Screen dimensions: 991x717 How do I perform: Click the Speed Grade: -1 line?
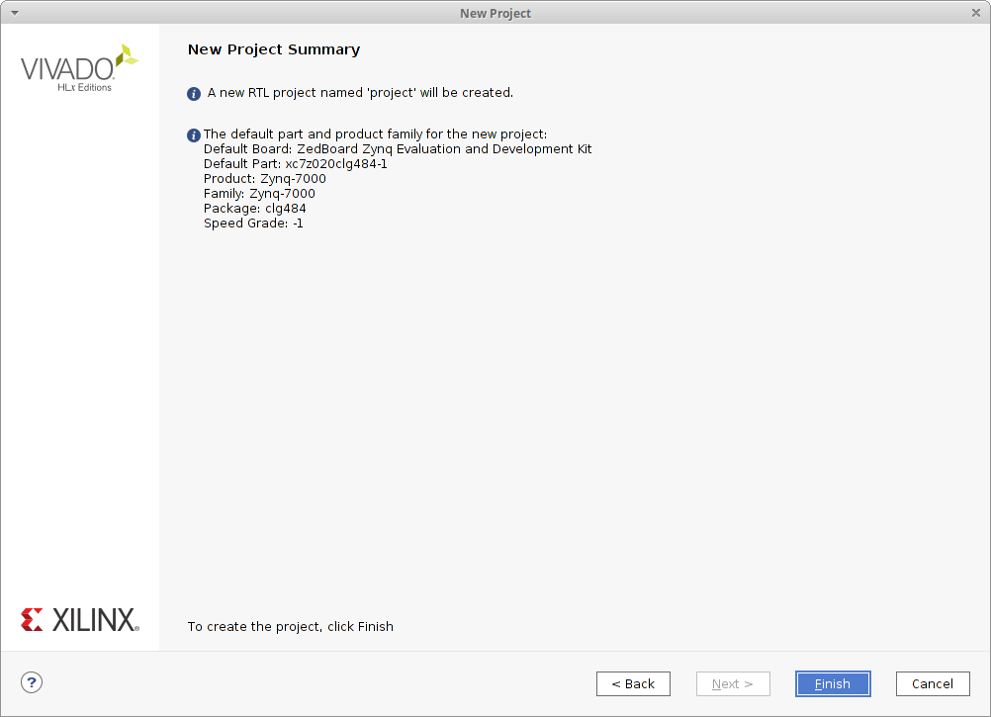click(x=253, y=224)
